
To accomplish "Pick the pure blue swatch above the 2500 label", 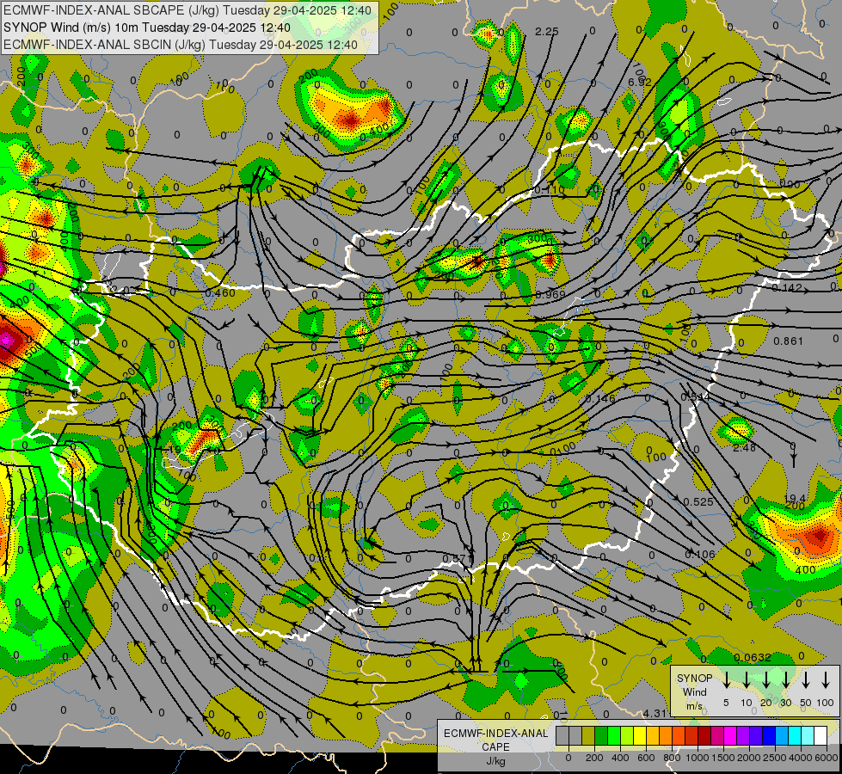I will [770, 735].
